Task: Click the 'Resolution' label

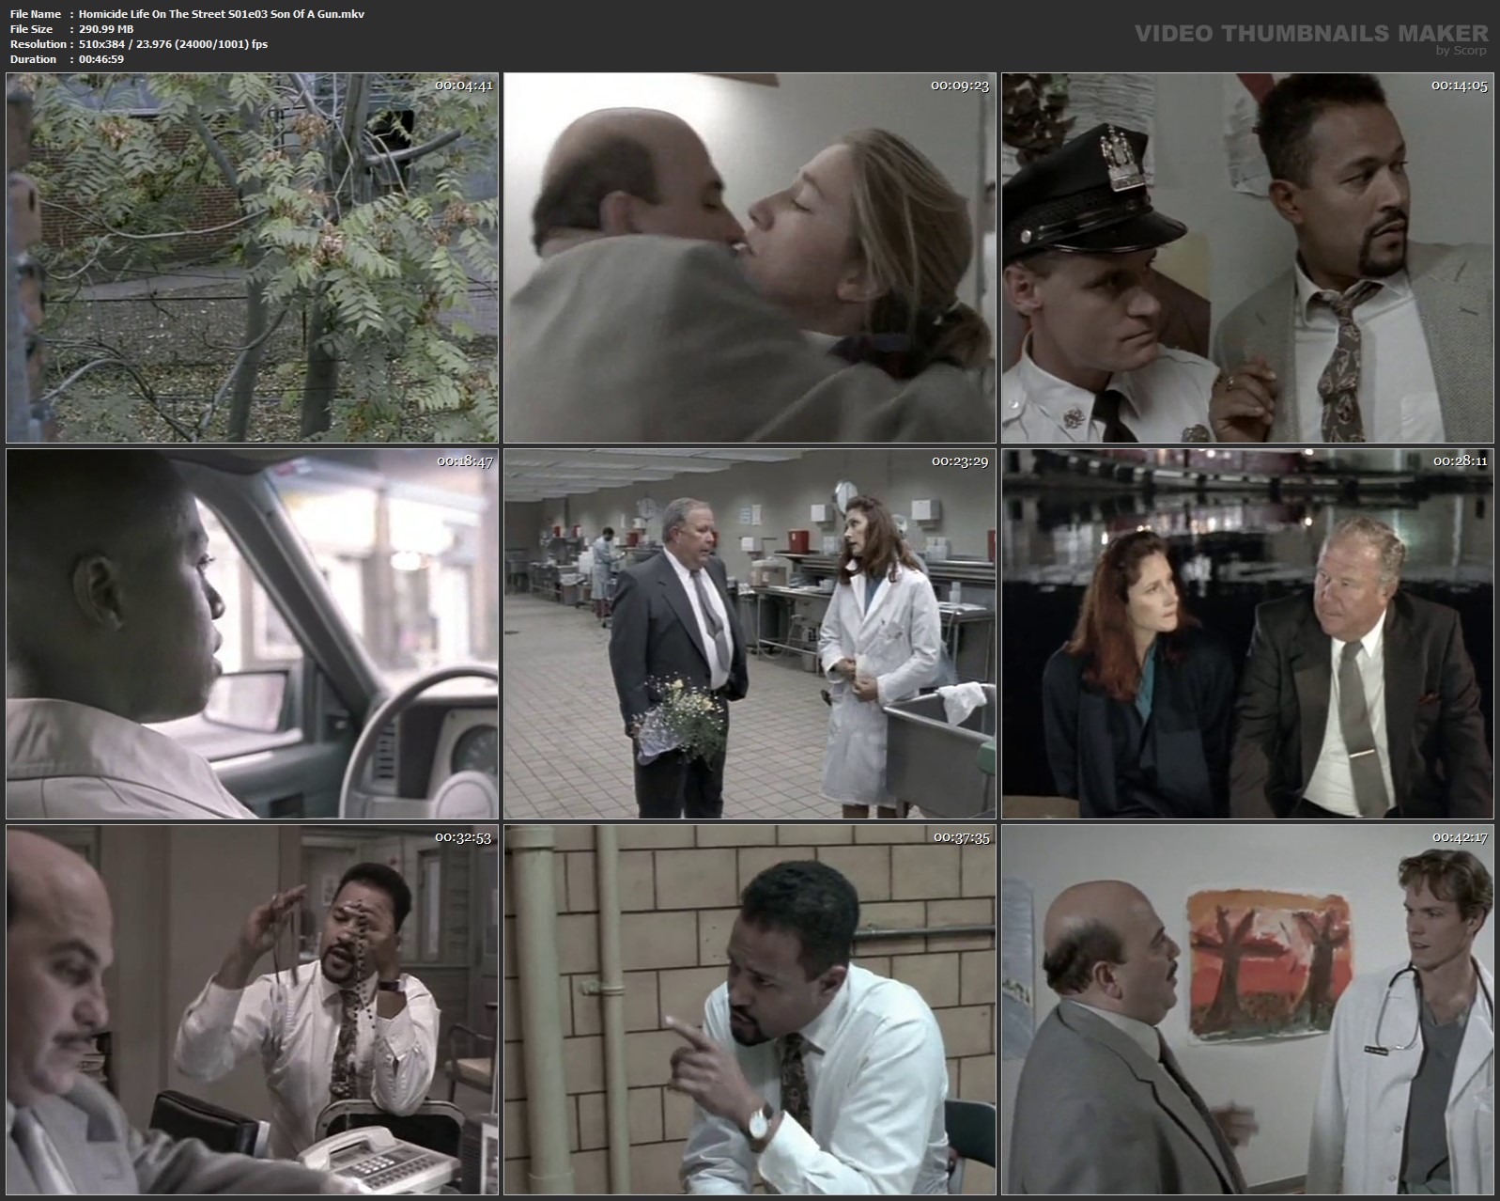Action: coord(38,44)
